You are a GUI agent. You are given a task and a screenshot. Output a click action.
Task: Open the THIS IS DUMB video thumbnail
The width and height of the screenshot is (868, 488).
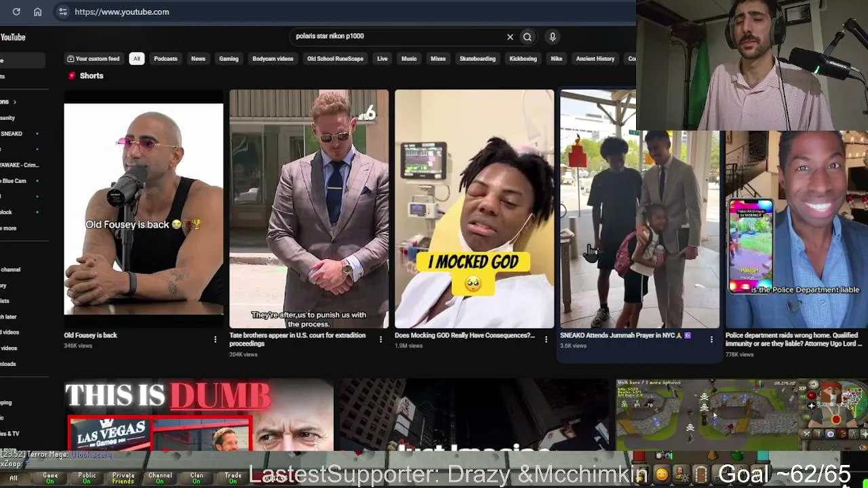point(199,415)
